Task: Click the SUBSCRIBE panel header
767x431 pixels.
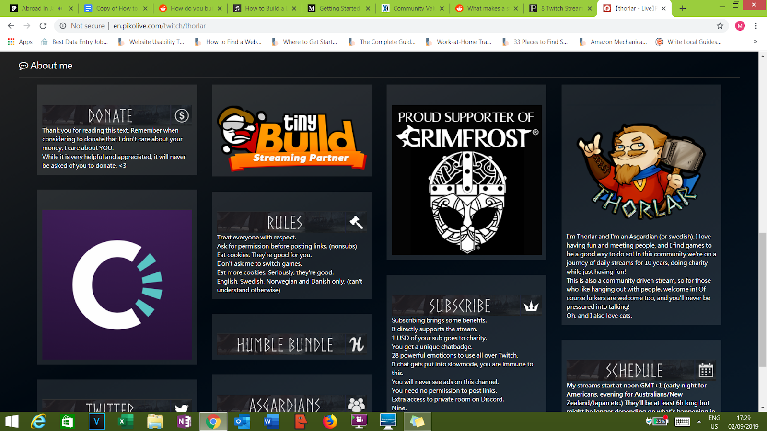Action: 466,306
